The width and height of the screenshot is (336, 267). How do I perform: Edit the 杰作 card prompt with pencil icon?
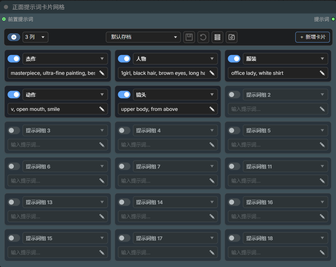(x=102, y=73)
